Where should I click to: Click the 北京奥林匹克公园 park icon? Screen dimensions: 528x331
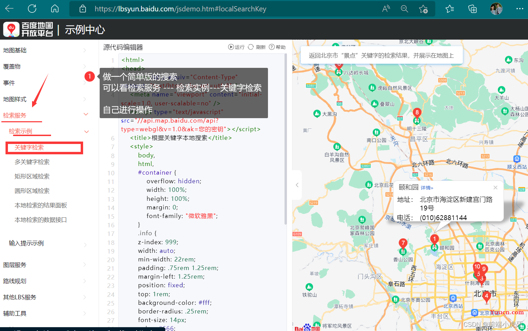pos(480,246)
